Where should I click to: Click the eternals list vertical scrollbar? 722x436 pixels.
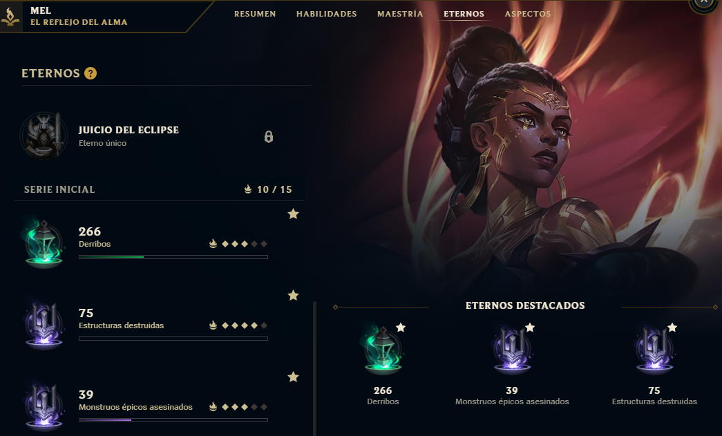314,368
